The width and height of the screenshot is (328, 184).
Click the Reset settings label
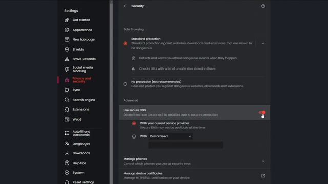[x=83, y=182]
